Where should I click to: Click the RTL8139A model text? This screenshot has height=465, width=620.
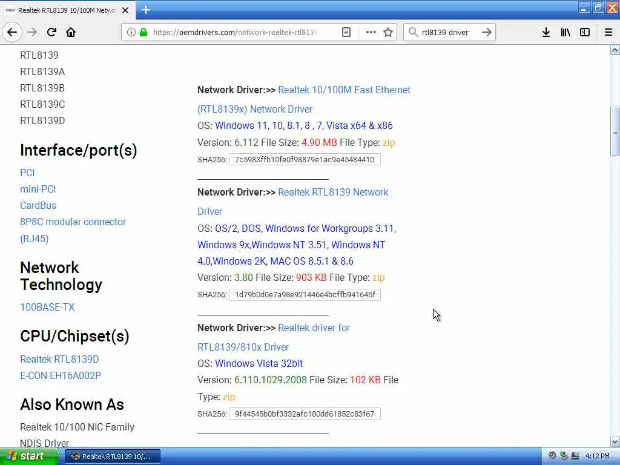[x=42, y=71]
